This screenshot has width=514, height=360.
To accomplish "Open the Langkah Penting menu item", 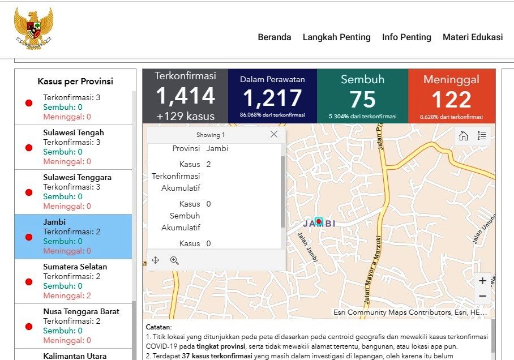I will 336,37.
